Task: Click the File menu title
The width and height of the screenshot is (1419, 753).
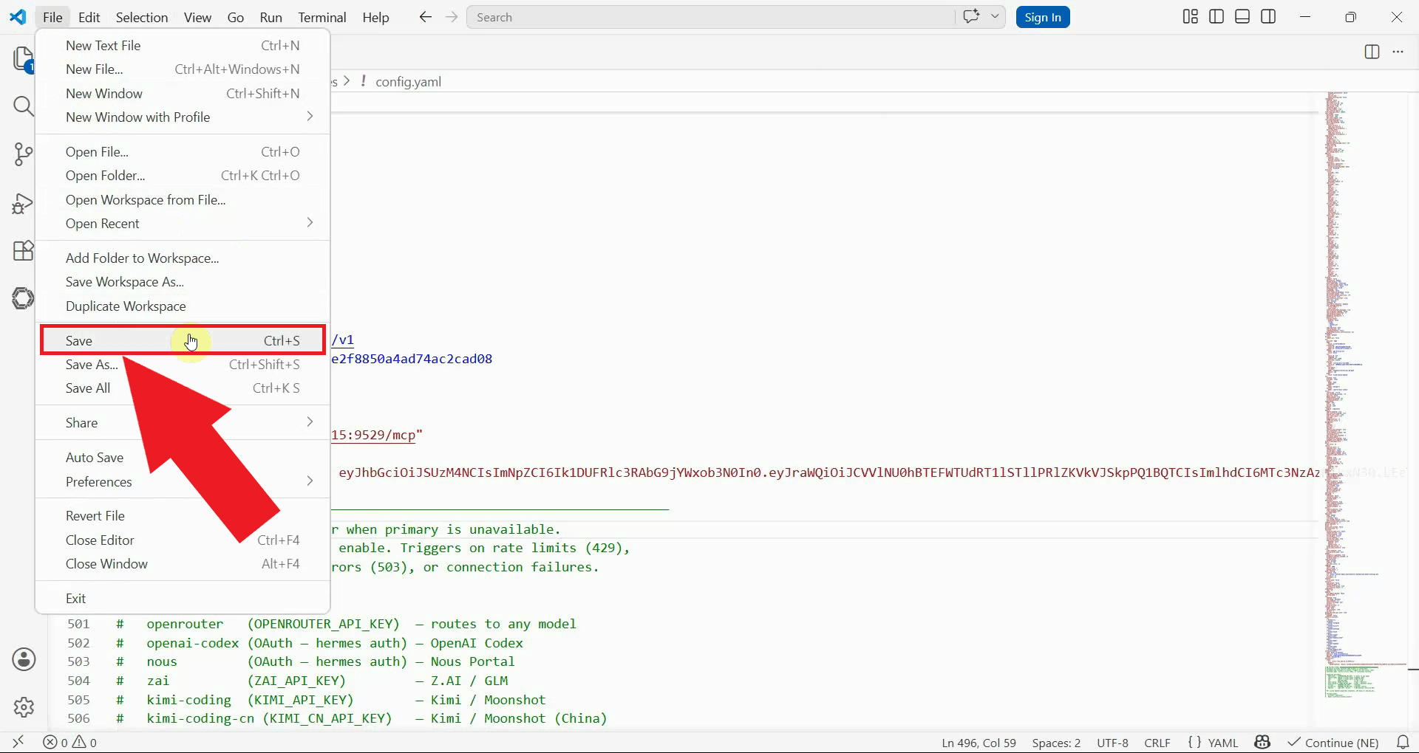Action: point(52,17)
